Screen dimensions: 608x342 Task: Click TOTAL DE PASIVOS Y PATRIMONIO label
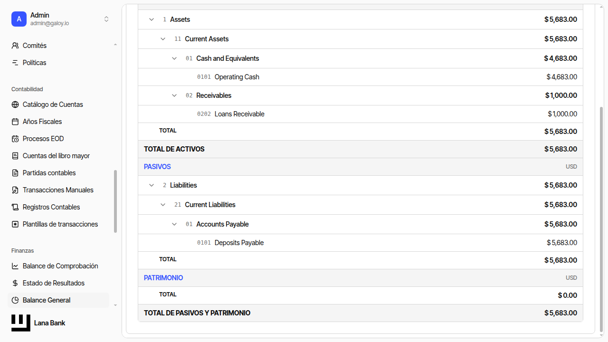point(197,313)
